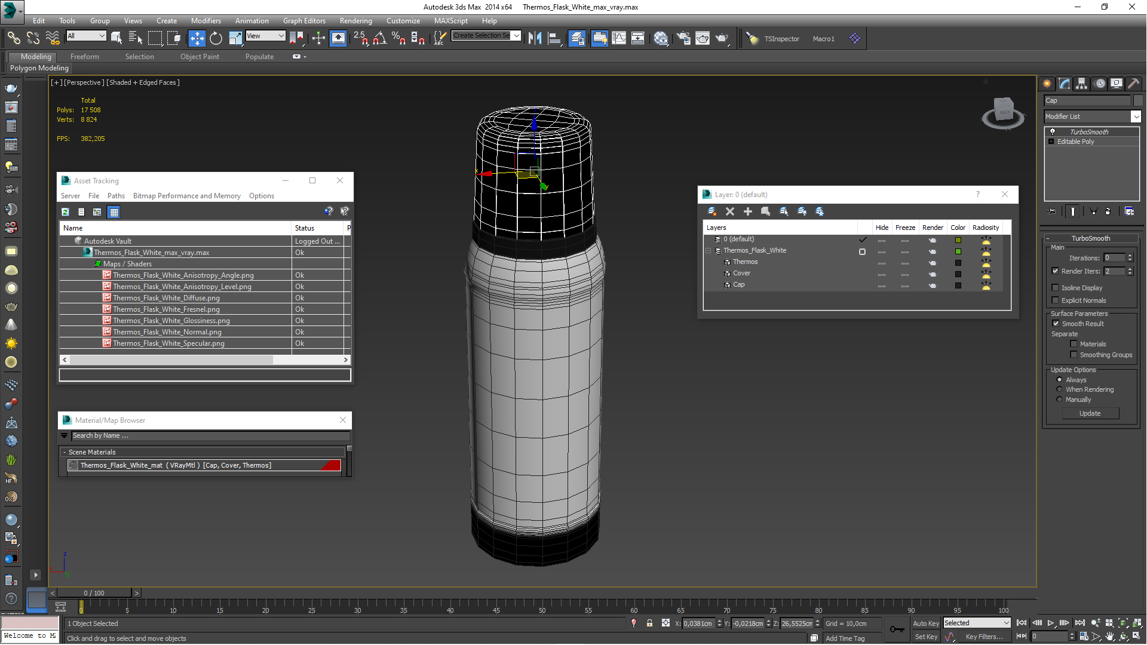Click the Macro1 toolbar button
Viewport: 1147px width, 645px height.
[x=823, y=39]
